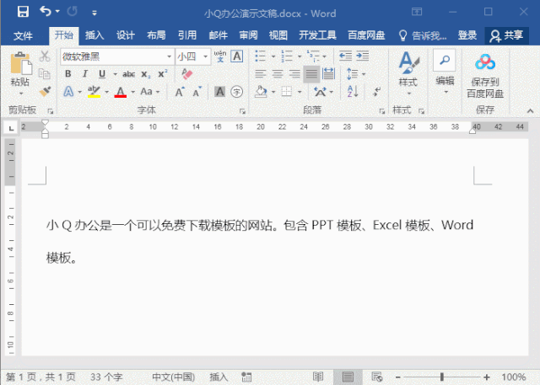Toggle character shading
The image size is (540, 385).
pyautogui.click(x=219, y=92)
